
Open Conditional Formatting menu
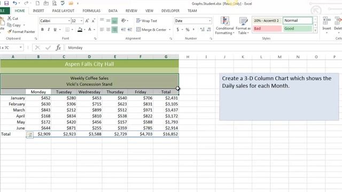coord(224,26)
